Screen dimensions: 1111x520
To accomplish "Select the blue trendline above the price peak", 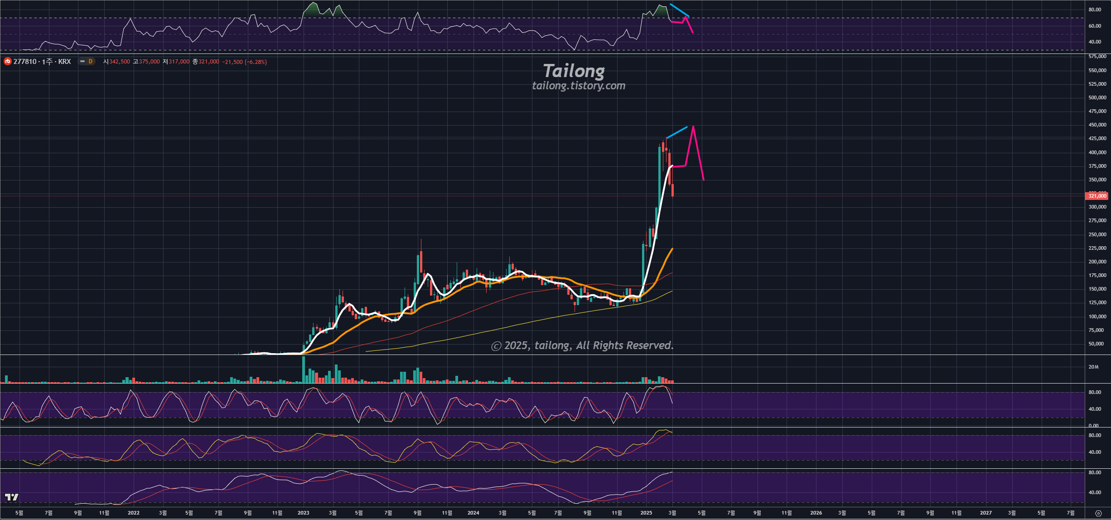I will 677,132.
